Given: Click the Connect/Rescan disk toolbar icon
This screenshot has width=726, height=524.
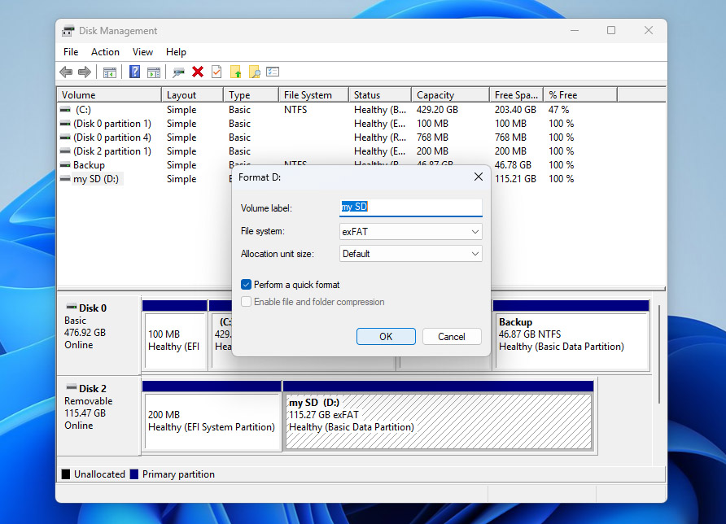Looking at the screenshot, I should [178, 72].
